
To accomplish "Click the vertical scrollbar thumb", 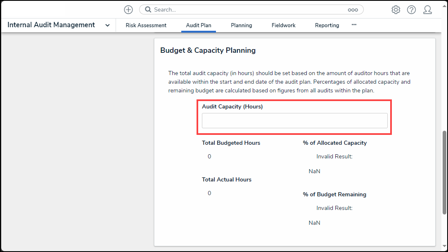I will pos(444,172).
